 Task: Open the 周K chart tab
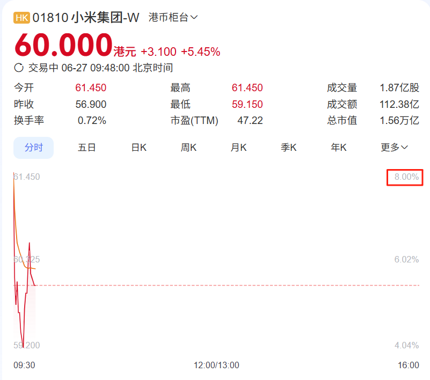click(188, 148)
